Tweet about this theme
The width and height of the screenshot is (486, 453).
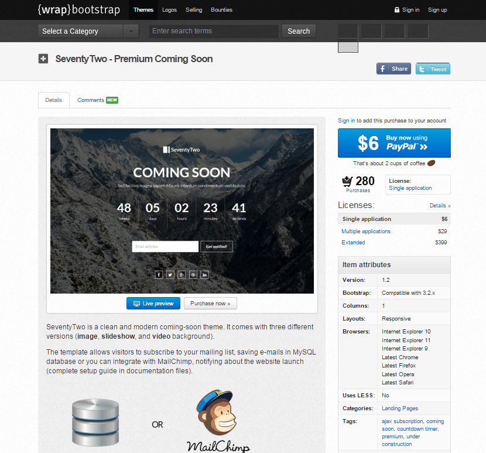point(433,69)
